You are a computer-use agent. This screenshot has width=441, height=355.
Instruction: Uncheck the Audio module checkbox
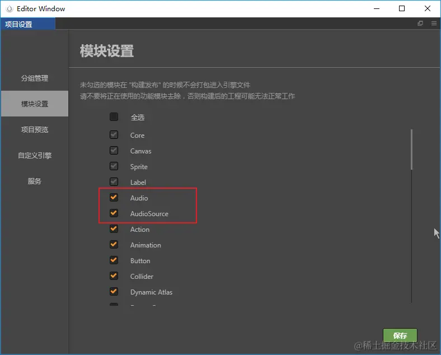click(x=114, y=198)
